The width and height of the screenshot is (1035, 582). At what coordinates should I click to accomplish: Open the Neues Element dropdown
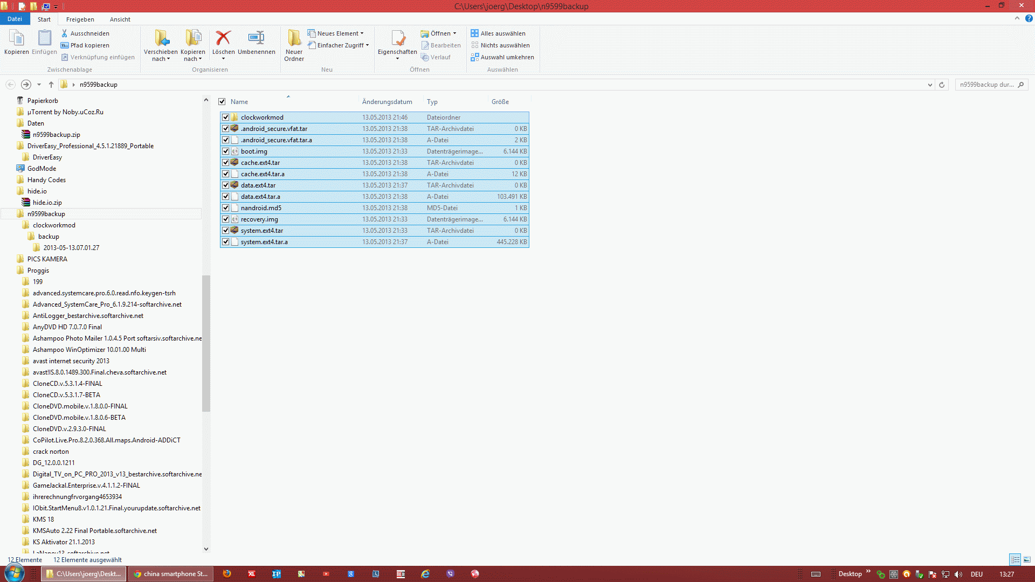point(336,33)
